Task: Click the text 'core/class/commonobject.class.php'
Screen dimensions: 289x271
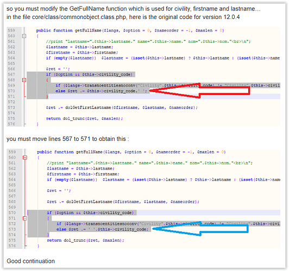Action: 79,17
